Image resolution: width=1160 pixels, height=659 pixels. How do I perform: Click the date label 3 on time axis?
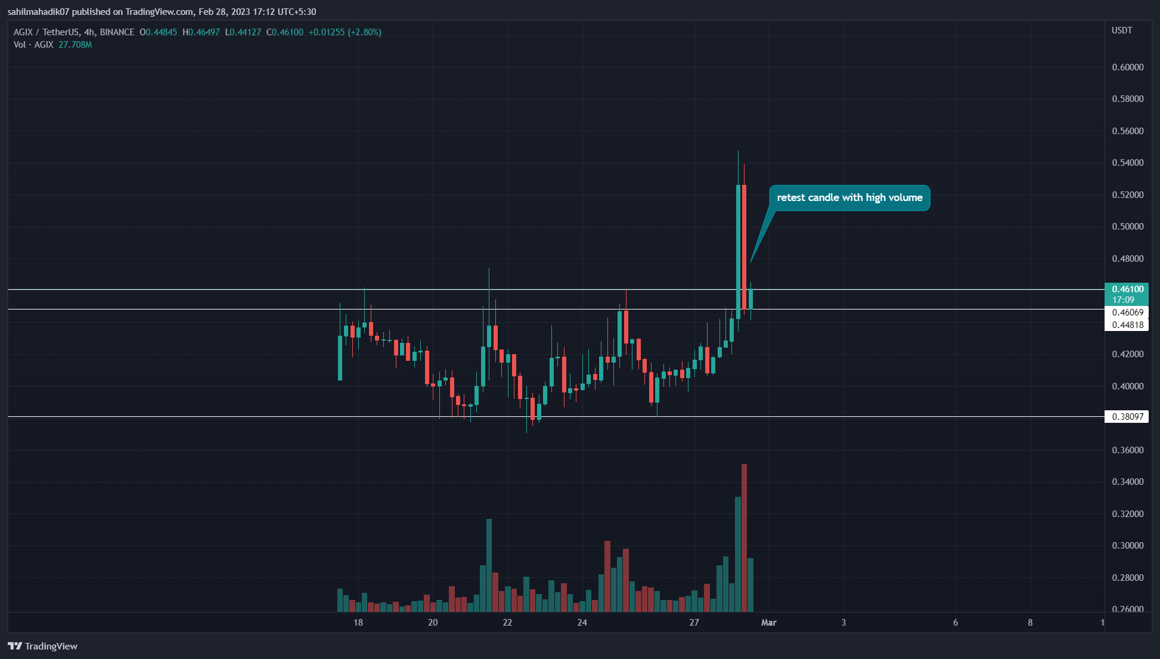[843, 622]
